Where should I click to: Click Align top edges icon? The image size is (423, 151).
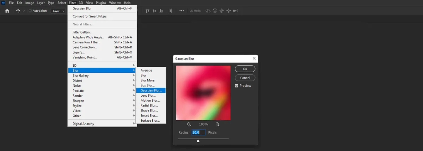[147, 11]
